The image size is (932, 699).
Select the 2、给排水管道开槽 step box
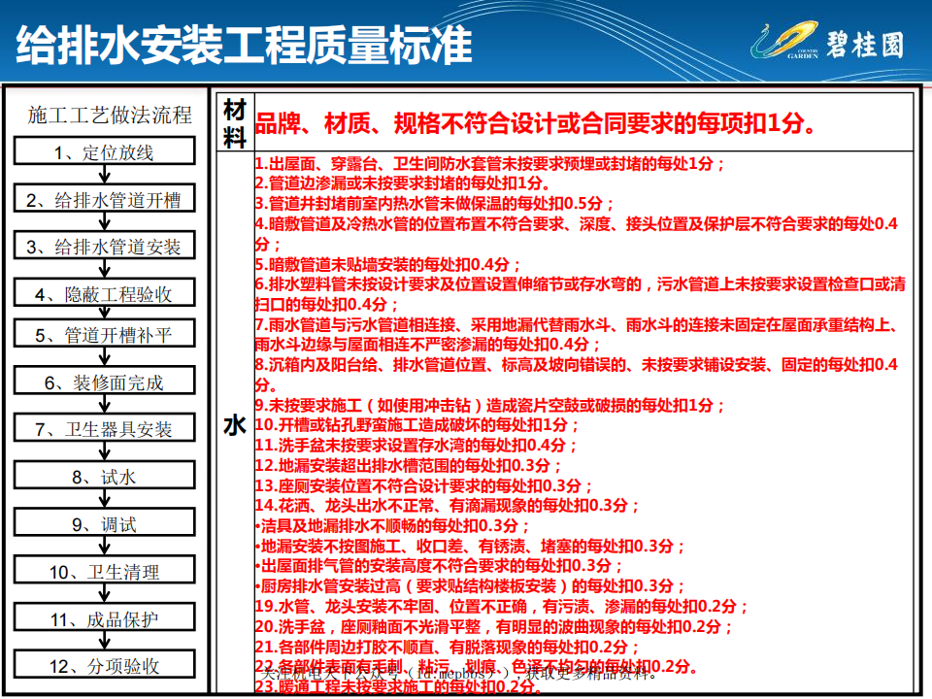coord(105,200)
